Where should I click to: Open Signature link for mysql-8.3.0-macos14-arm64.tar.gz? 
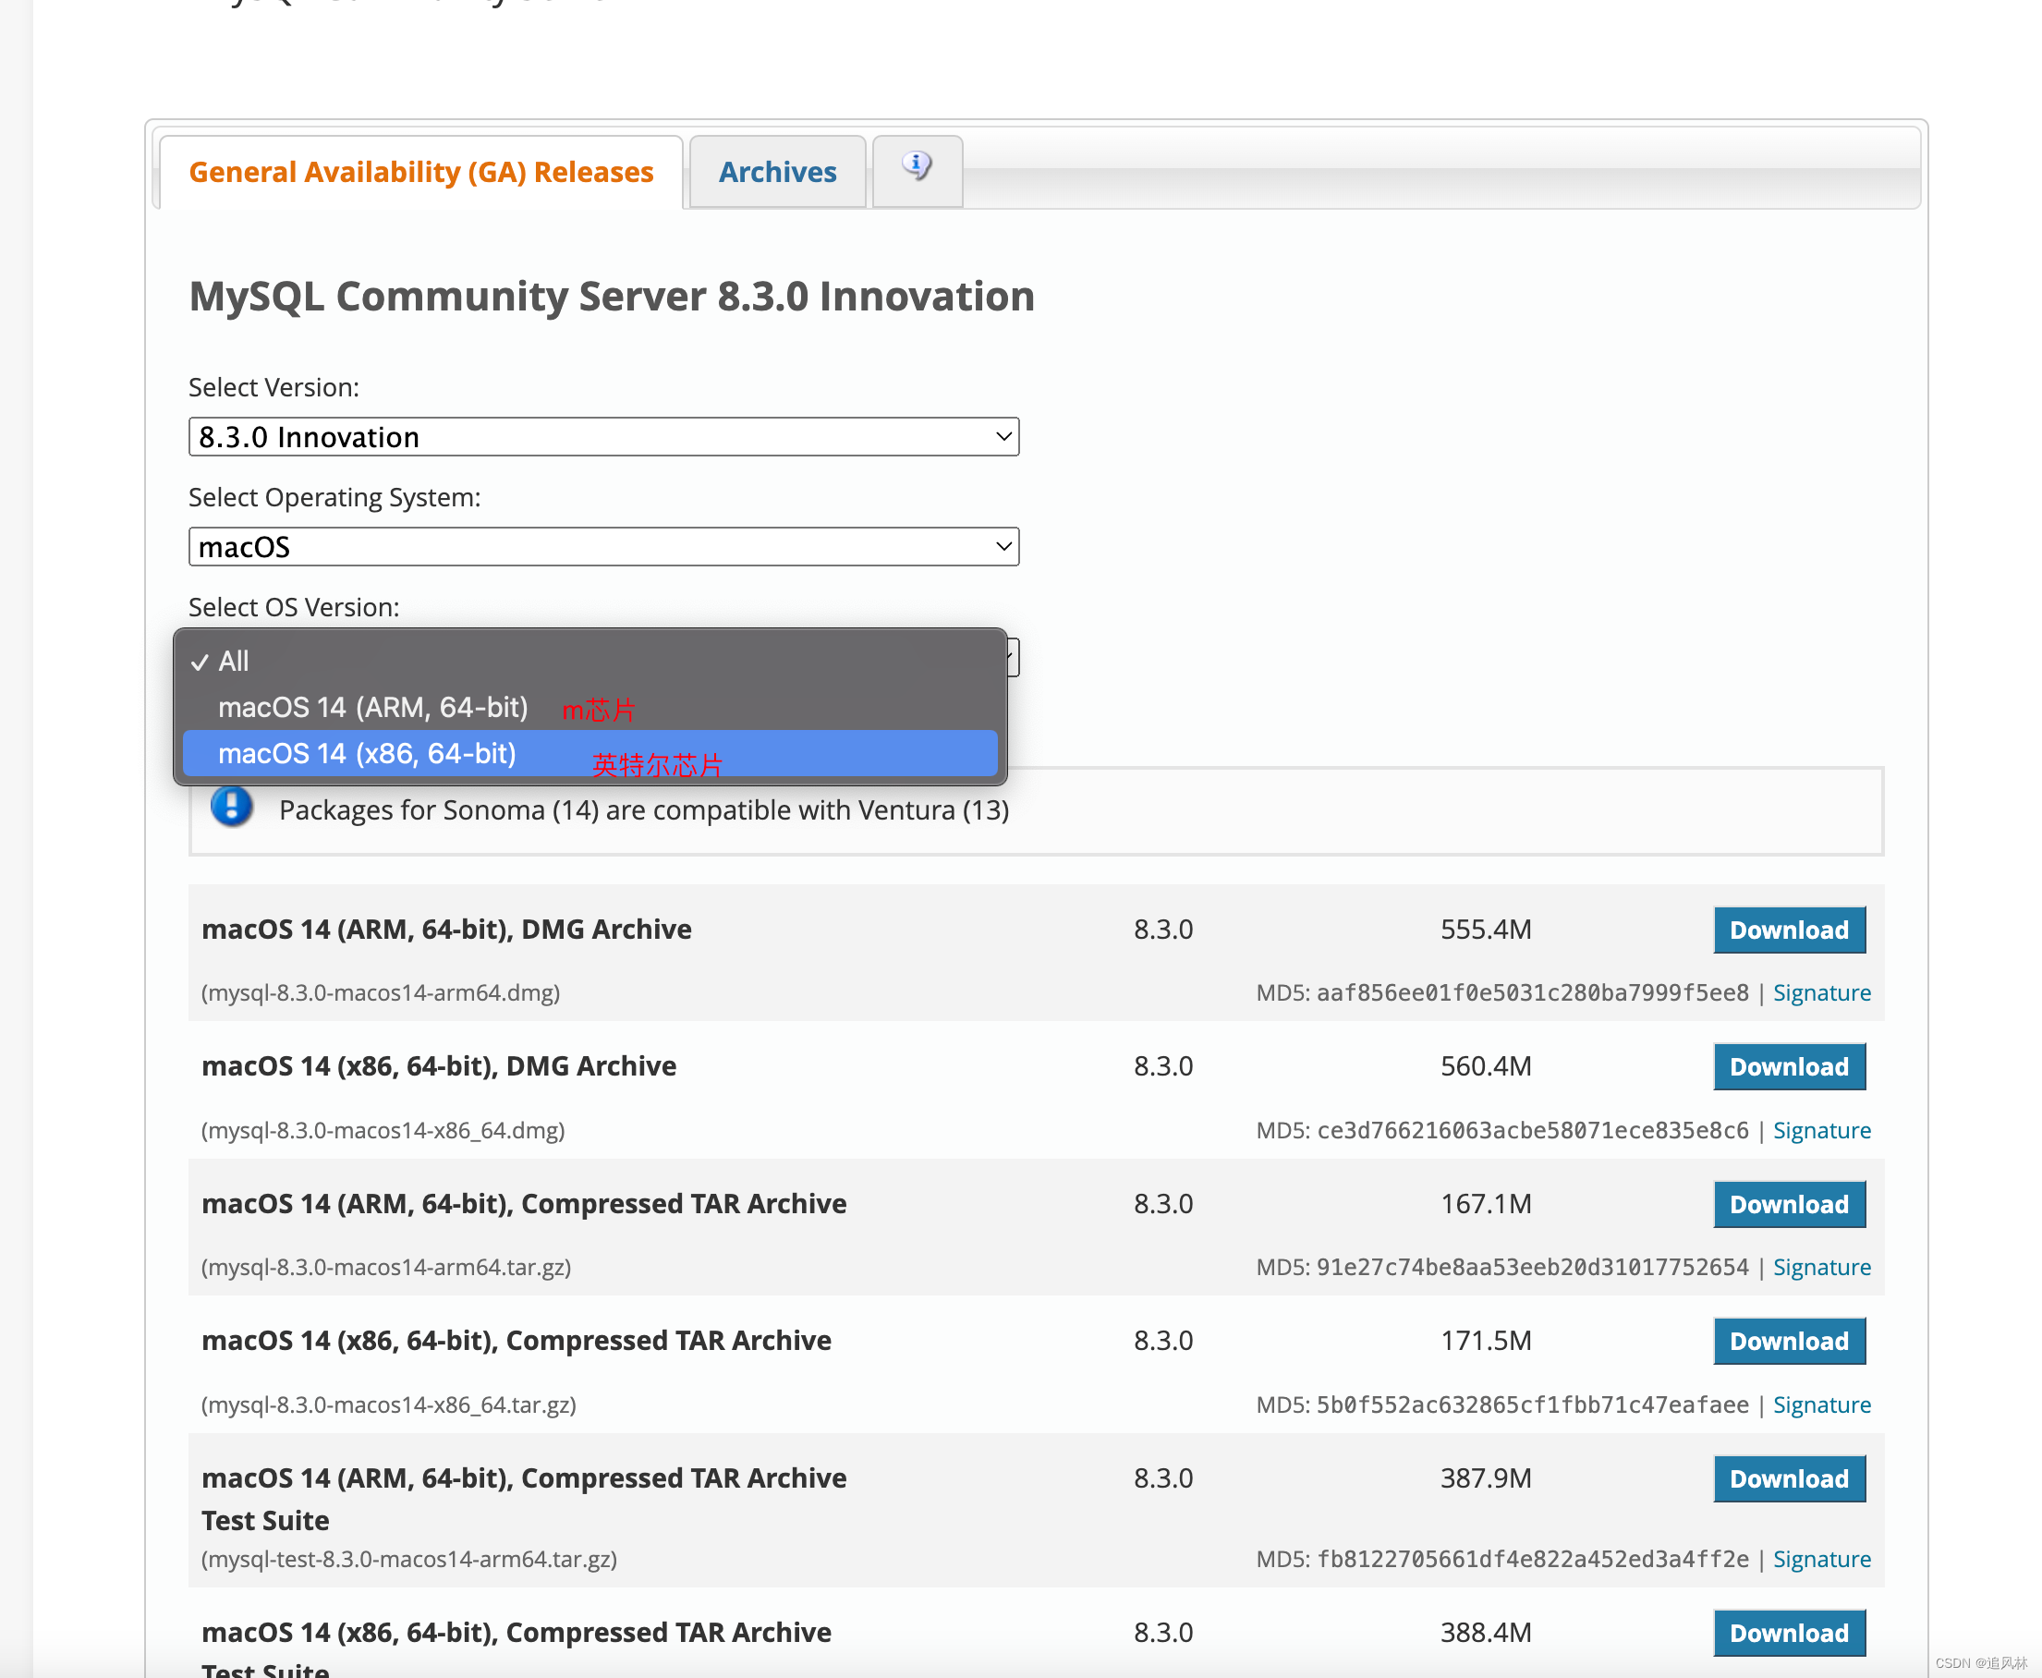1822,1267
